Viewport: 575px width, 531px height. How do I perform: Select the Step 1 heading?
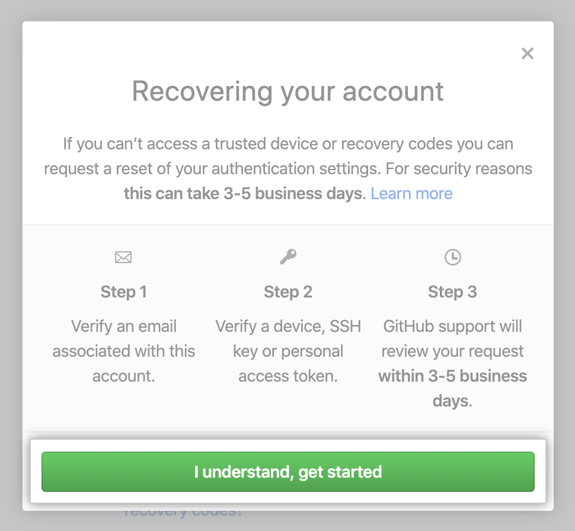click(x=123, y=292)
